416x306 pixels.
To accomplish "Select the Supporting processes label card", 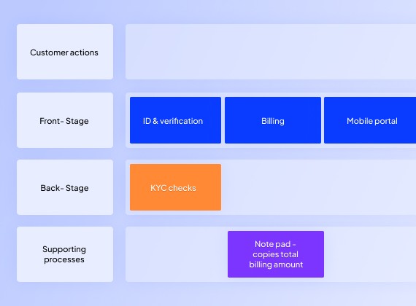I will point(65,254).
